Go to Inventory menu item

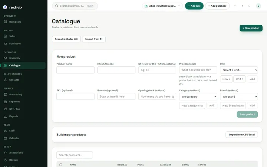coord(23,58)
